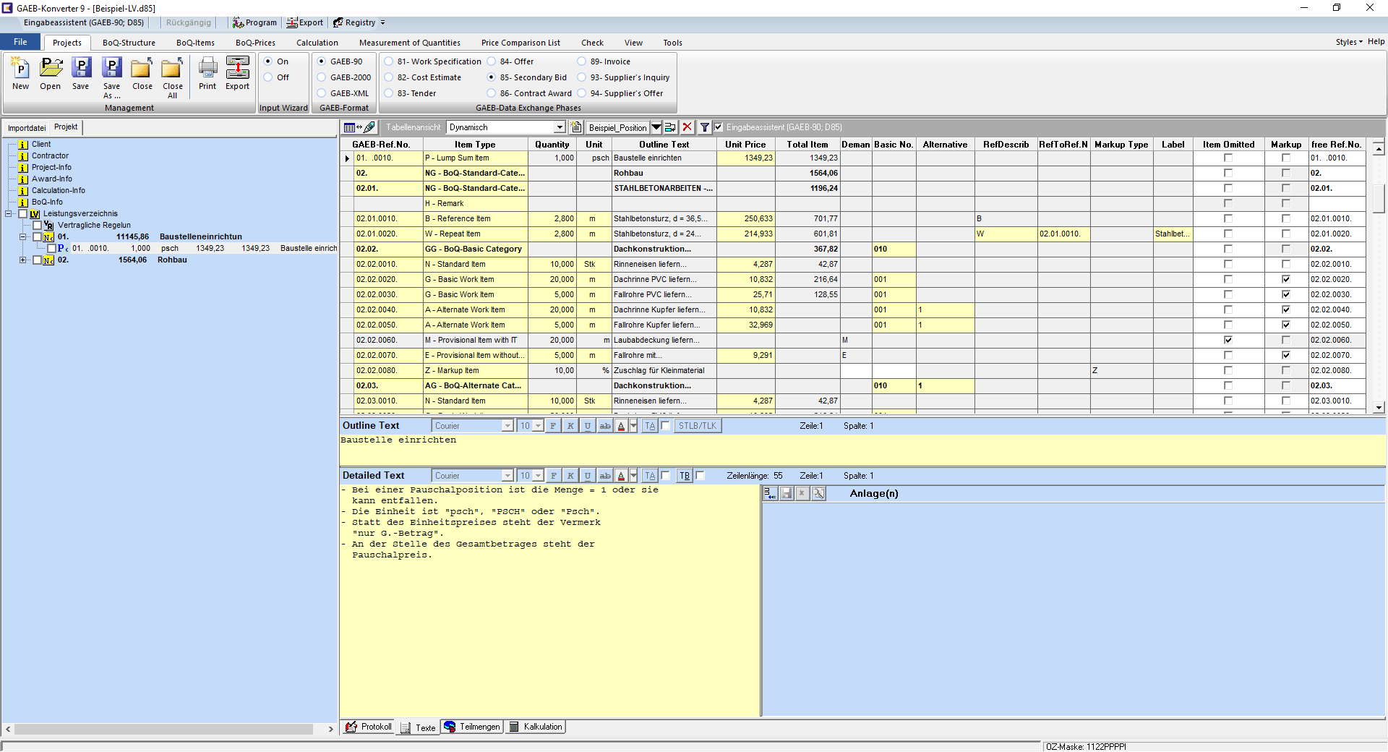Open a file with the Open icon
The image size is (1388, 752).
click(x=50, y=74)
